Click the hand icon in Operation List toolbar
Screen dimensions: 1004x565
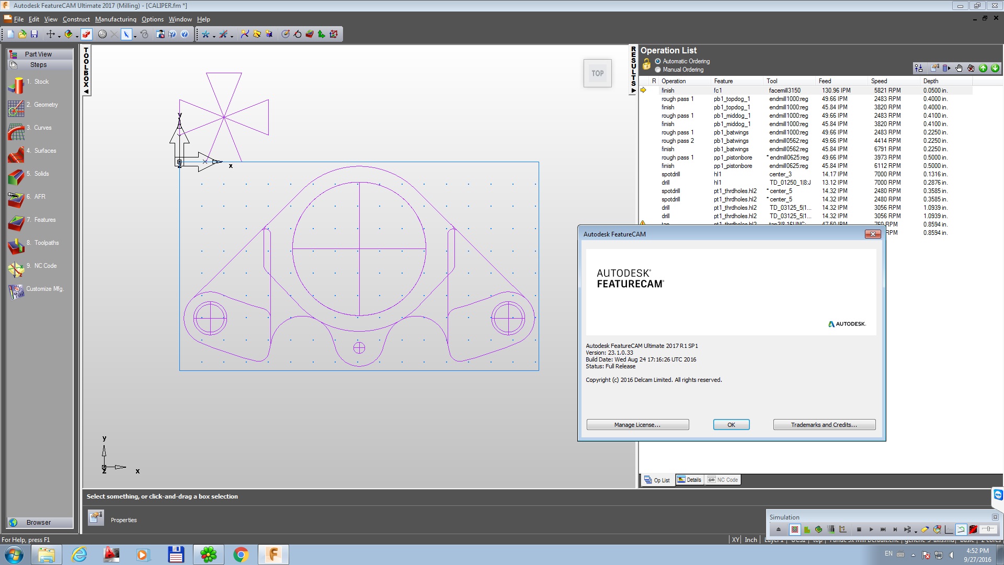click(x=959, y=68)
